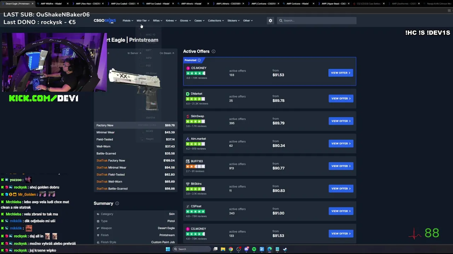Viewport: 453px width, 254px height.
Task: View the SkinSwap offer
Action: (341, 121)
